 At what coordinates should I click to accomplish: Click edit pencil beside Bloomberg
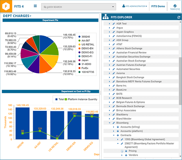click(x=114, y=123)
